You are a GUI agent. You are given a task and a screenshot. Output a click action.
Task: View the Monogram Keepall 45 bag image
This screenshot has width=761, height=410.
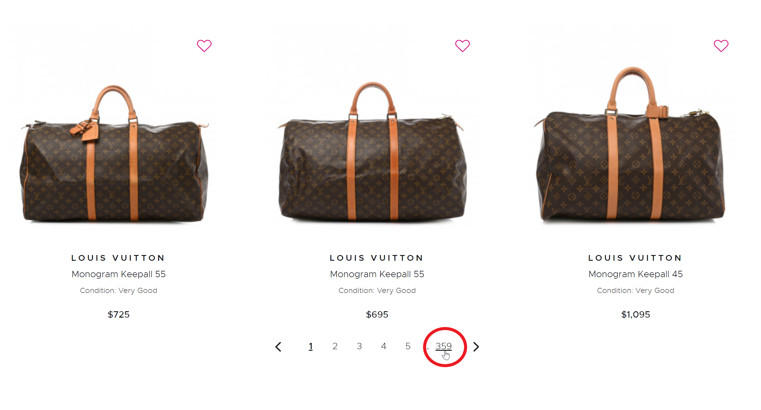click(x=631, y=145)
